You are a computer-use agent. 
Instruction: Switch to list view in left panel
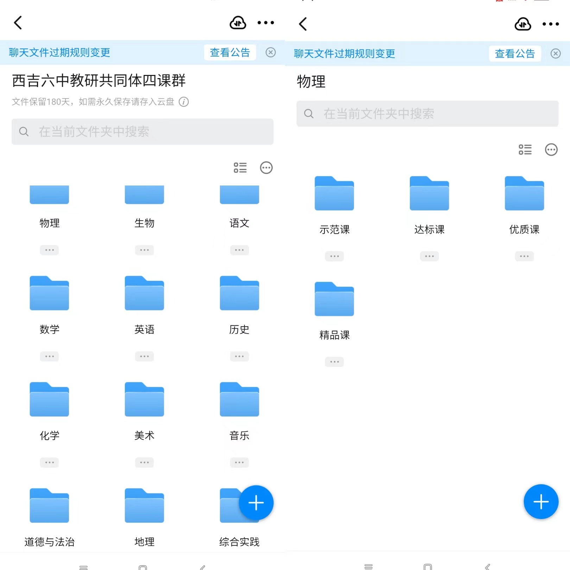coord(240,168)
